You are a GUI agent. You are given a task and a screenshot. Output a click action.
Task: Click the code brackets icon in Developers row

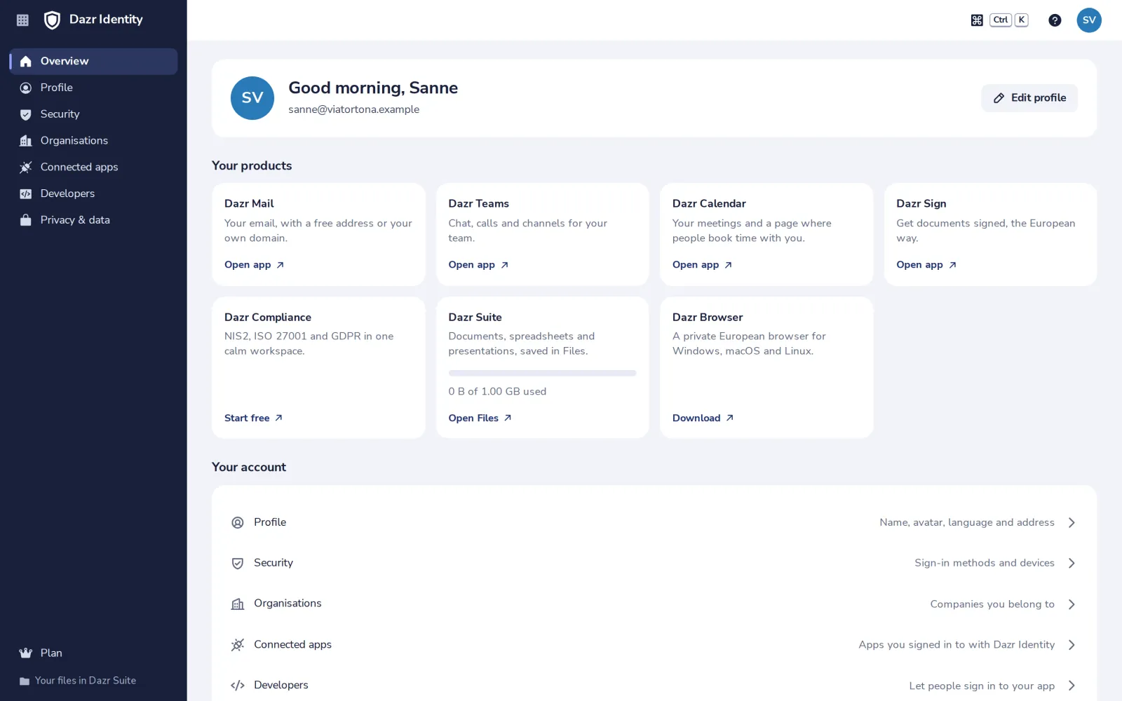tap(238, 686)
